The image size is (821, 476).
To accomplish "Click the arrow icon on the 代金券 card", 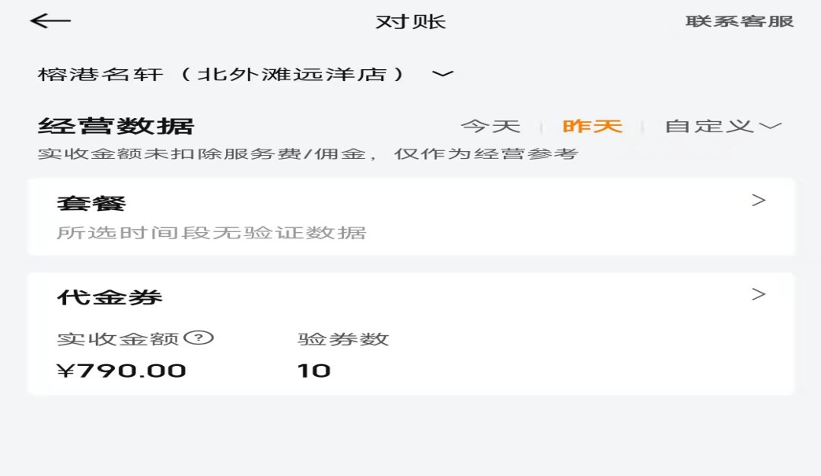I will pyautogui.click(x=758, y=294).
